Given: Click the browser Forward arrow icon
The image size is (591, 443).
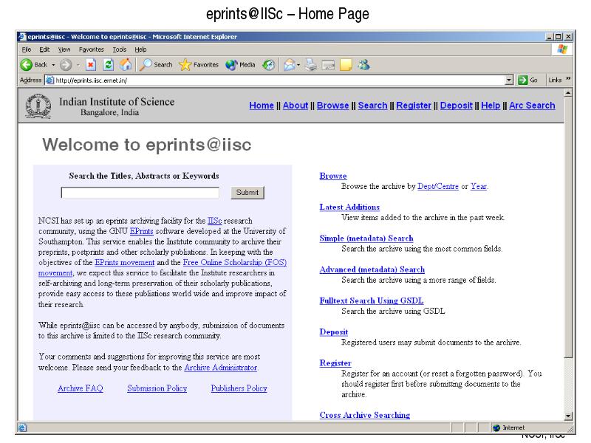Looking at the screenshot, I should click(x=66, y=65).
